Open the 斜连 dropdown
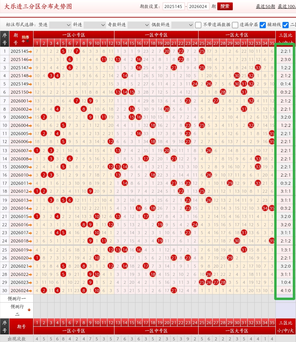The image size is (296, 342). click(x=94, y=25)
